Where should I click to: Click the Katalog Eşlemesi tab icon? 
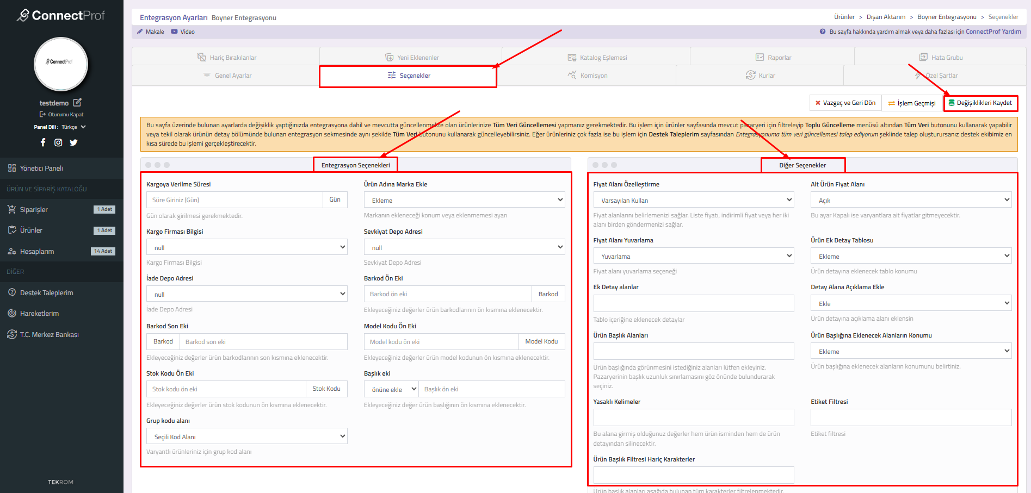pos(572,57)
